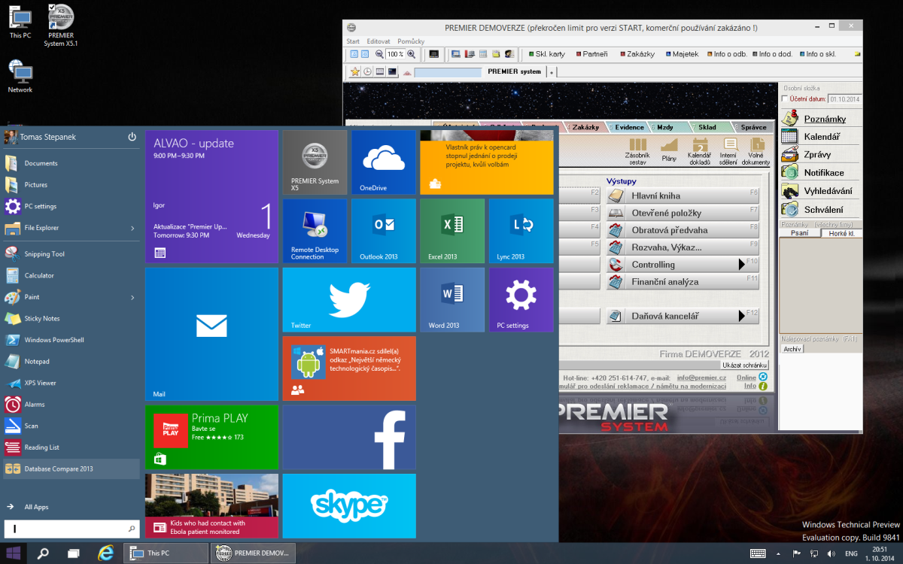903x564 pixels.
Task: Switch to the Evidence tab
Action: click(629, 127)
